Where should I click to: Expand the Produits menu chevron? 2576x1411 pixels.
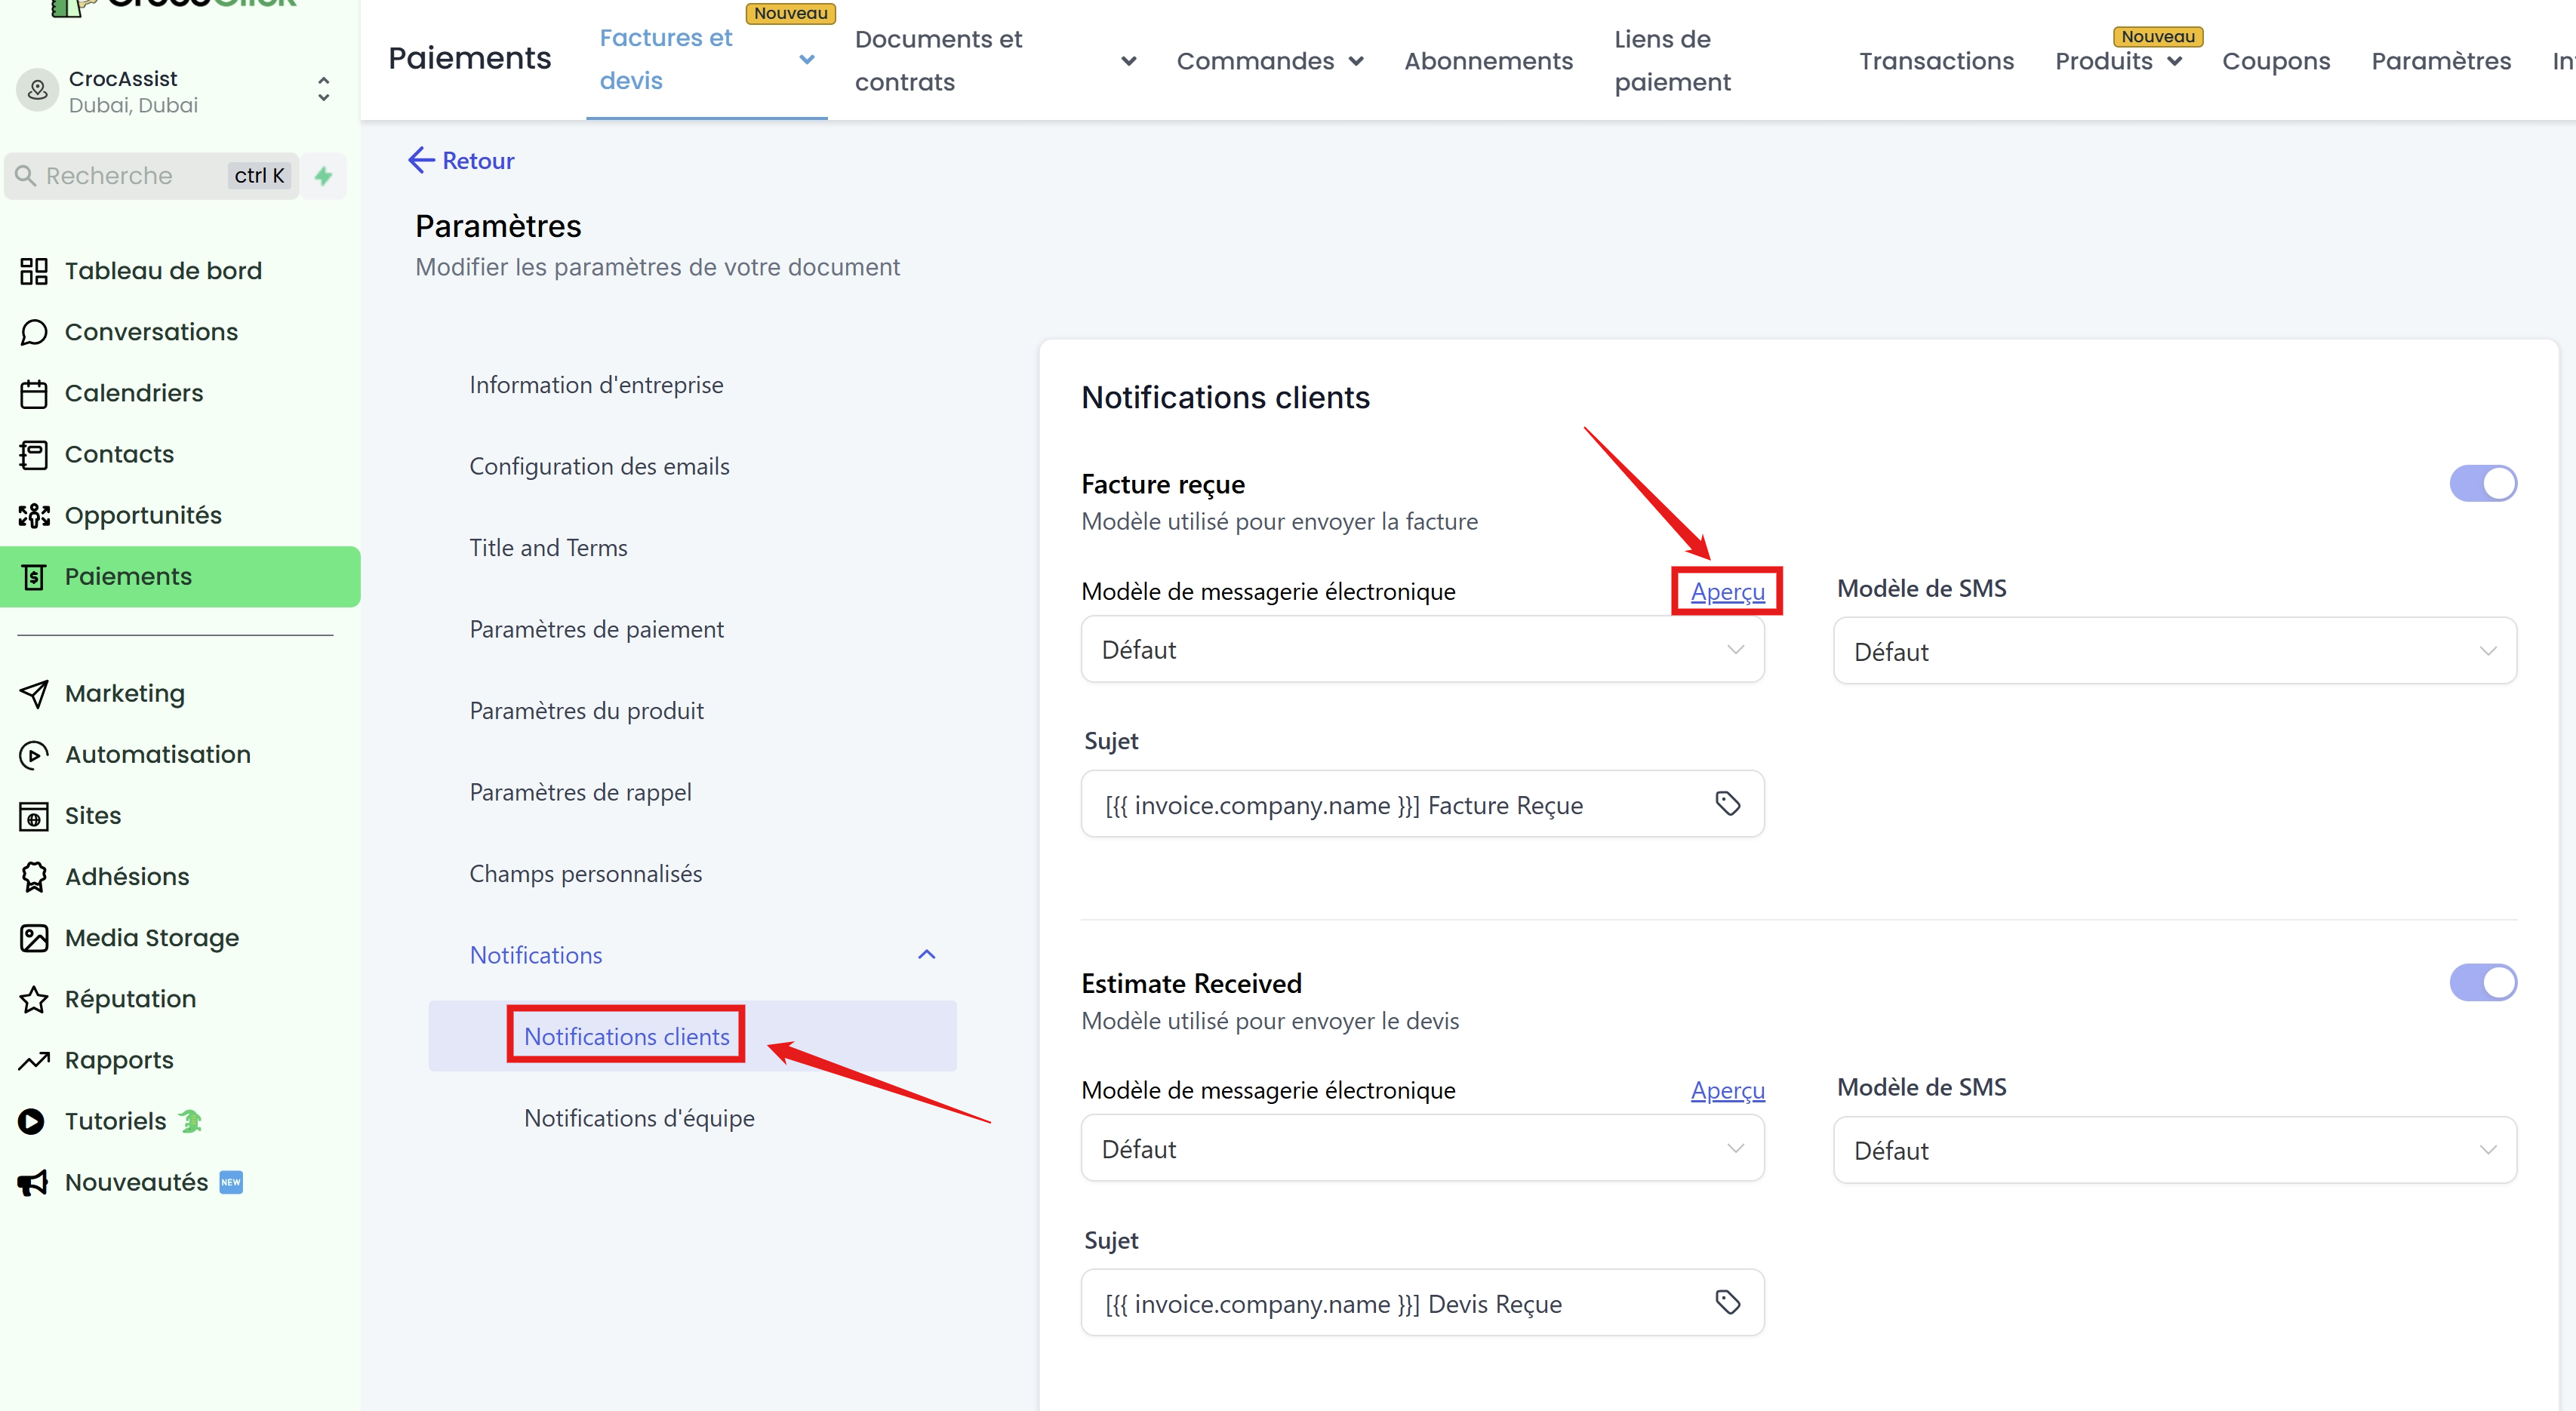2174,61
